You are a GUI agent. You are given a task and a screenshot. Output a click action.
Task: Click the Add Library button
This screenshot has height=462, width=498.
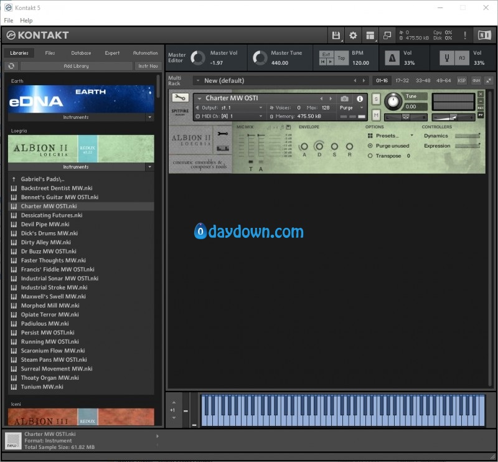tap(76, 66)
